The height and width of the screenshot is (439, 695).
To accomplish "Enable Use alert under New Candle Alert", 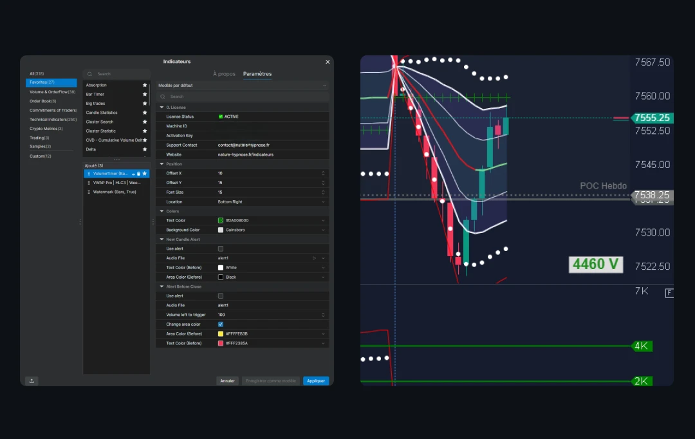I will [221, 248].
